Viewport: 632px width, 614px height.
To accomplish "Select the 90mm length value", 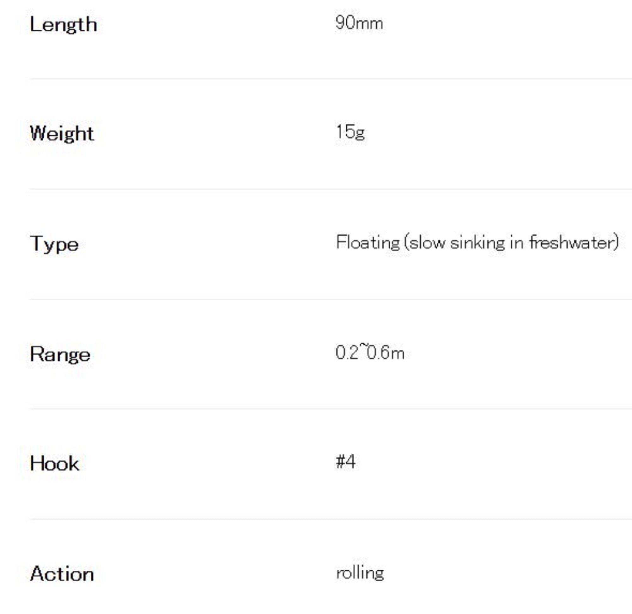I will (x=359, y=23).
